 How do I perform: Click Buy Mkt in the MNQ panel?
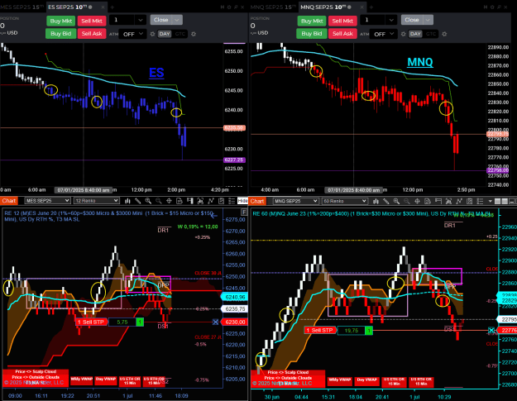(x=312, y=21)
